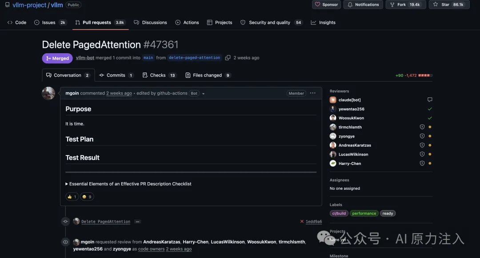Click the green approval check for WoosukKwon
This screenshot has height=258, width=480.
click(x=430, y=118)
